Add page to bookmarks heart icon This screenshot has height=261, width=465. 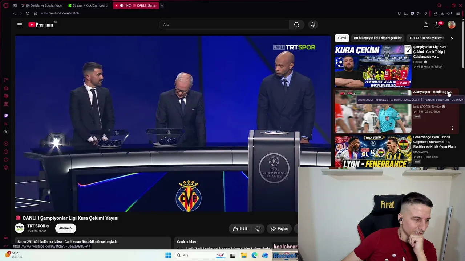[425, 13]
